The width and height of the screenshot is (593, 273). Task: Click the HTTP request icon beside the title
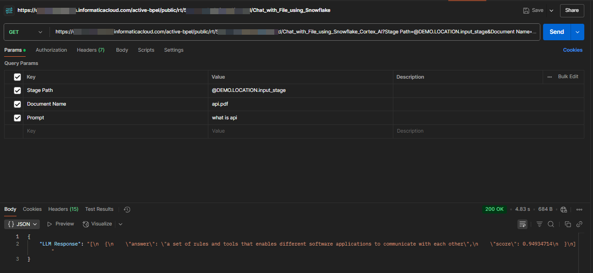coord(9,10)
